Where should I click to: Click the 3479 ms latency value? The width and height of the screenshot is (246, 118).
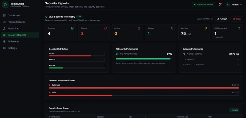(x=234, y=54)
